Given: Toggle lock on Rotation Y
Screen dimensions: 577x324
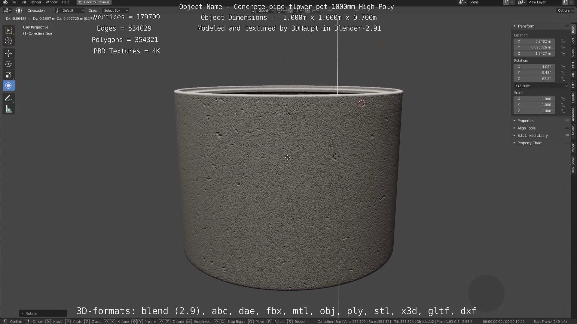Looking at the screenshot, I should (563, 73).
